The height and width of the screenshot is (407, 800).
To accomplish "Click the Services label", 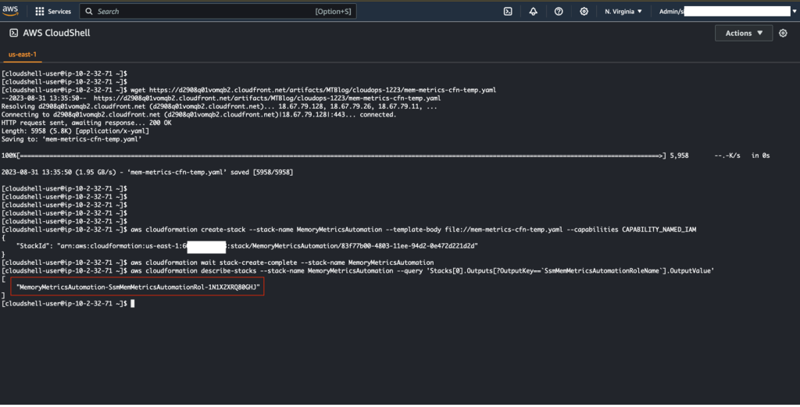I will (59, 11).
